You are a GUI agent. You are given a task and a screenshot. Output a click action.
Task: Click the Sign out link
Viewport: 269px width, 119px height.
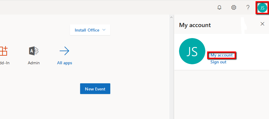218,62
